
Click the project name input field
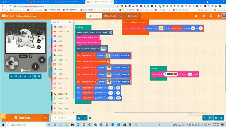(64, 118)
